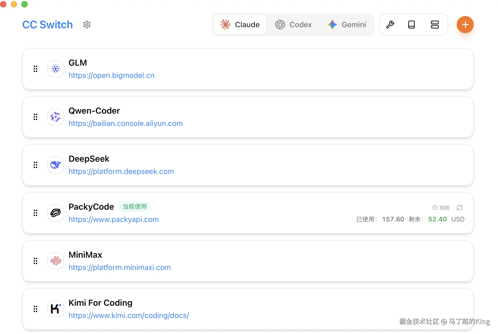
Task: Click the PackyCode drag handle
Action: pyautogui.click(x=35, y=213)
